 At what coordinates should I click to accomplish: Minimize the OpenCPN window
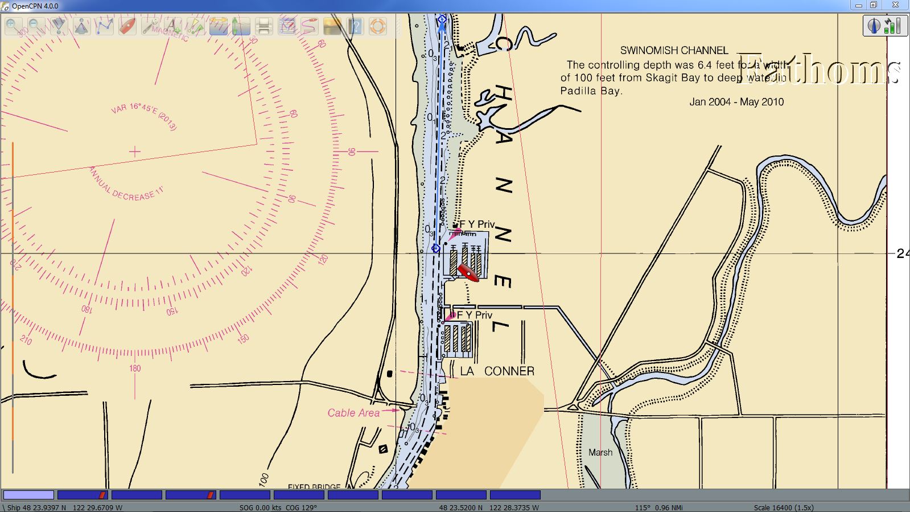click(859, 6)
